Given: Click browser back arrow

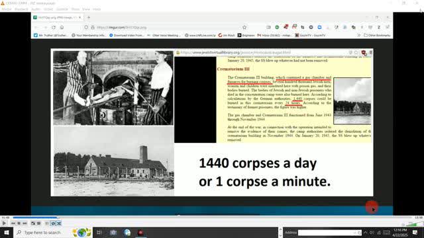Looking at the screenshot, I should (x=36, y=27).
